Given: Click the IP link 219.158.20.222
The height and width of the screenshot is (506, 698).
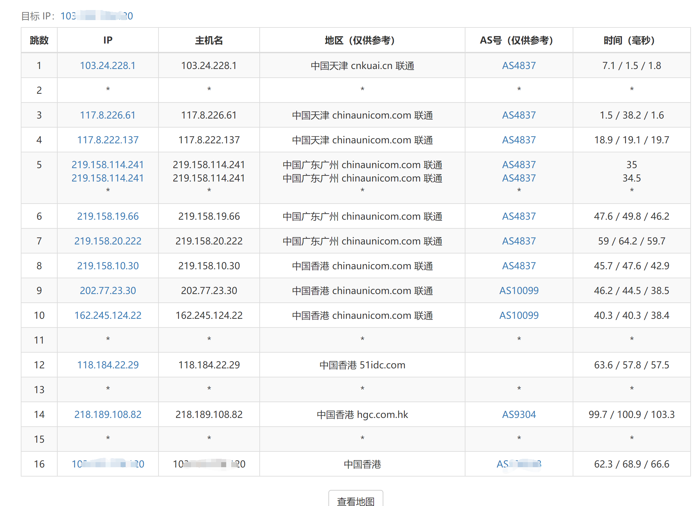Looking at the screenshot, I should pos(108,241).
